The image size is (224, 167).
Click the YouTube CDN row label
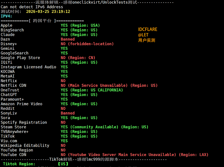tap(13, 155)
